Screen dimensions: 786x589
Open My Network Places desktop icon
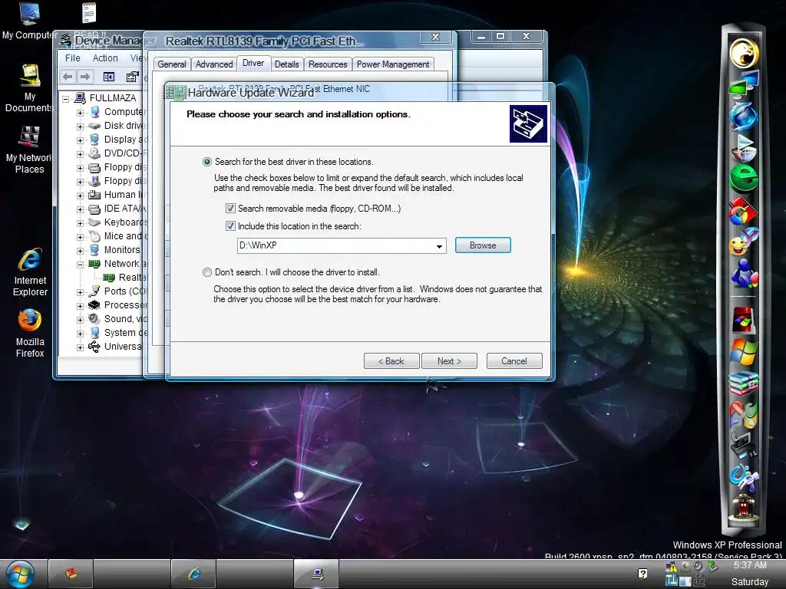[29, 150]
